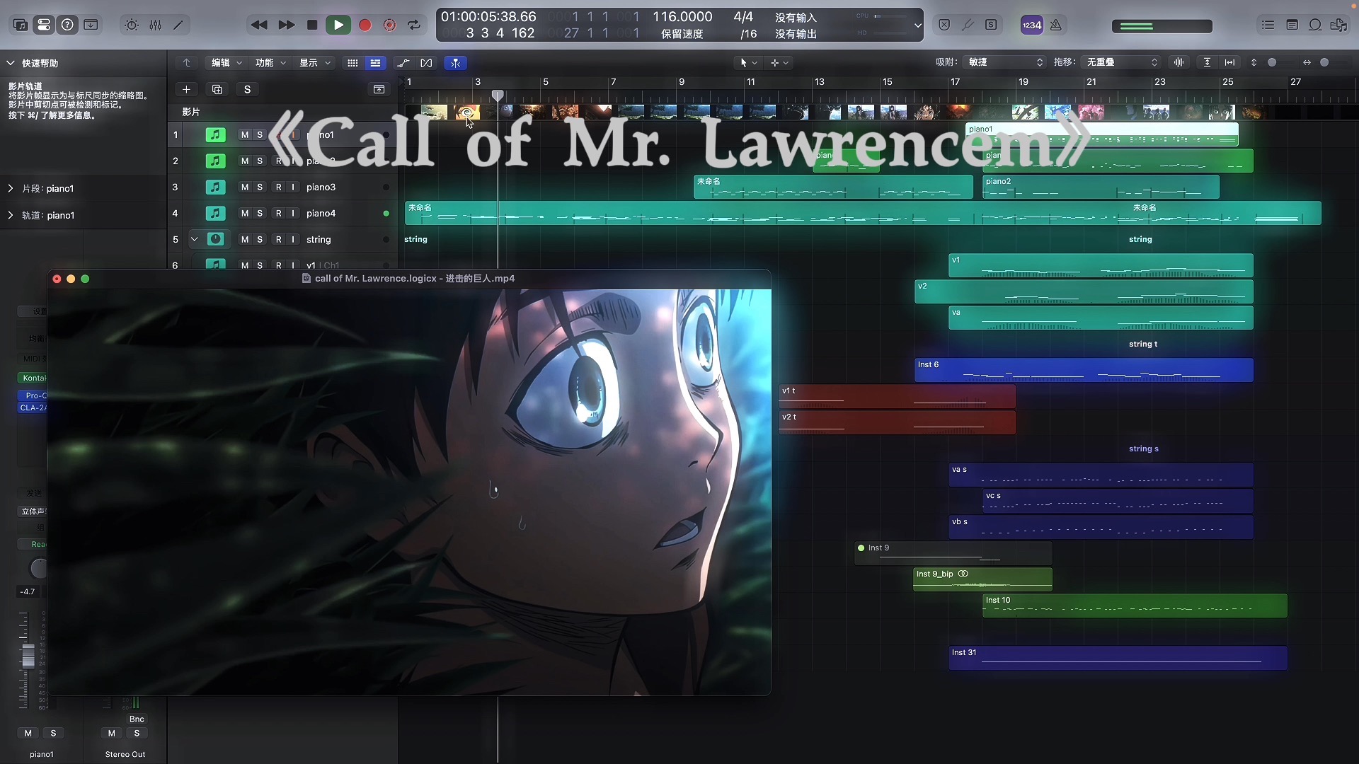Open the Note Pads icon
This screenshot has width=1359, height=764.
pyautogui.click(x=1292, y=25)
